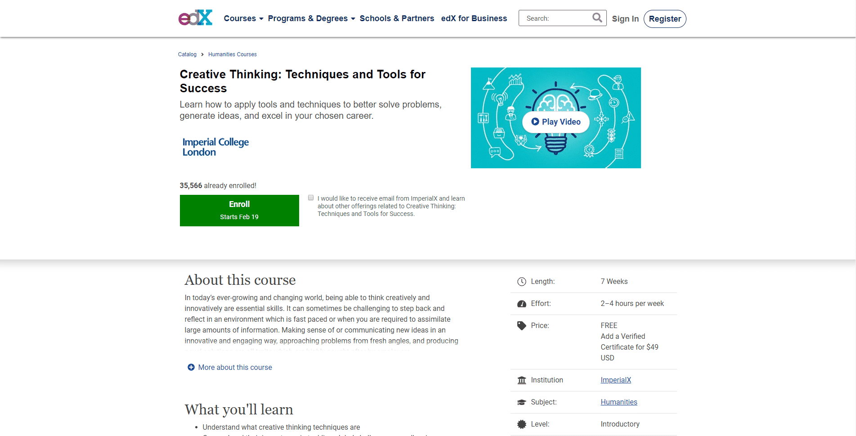
Task: Expand More about this course
Action: click(x=230, y=367)
